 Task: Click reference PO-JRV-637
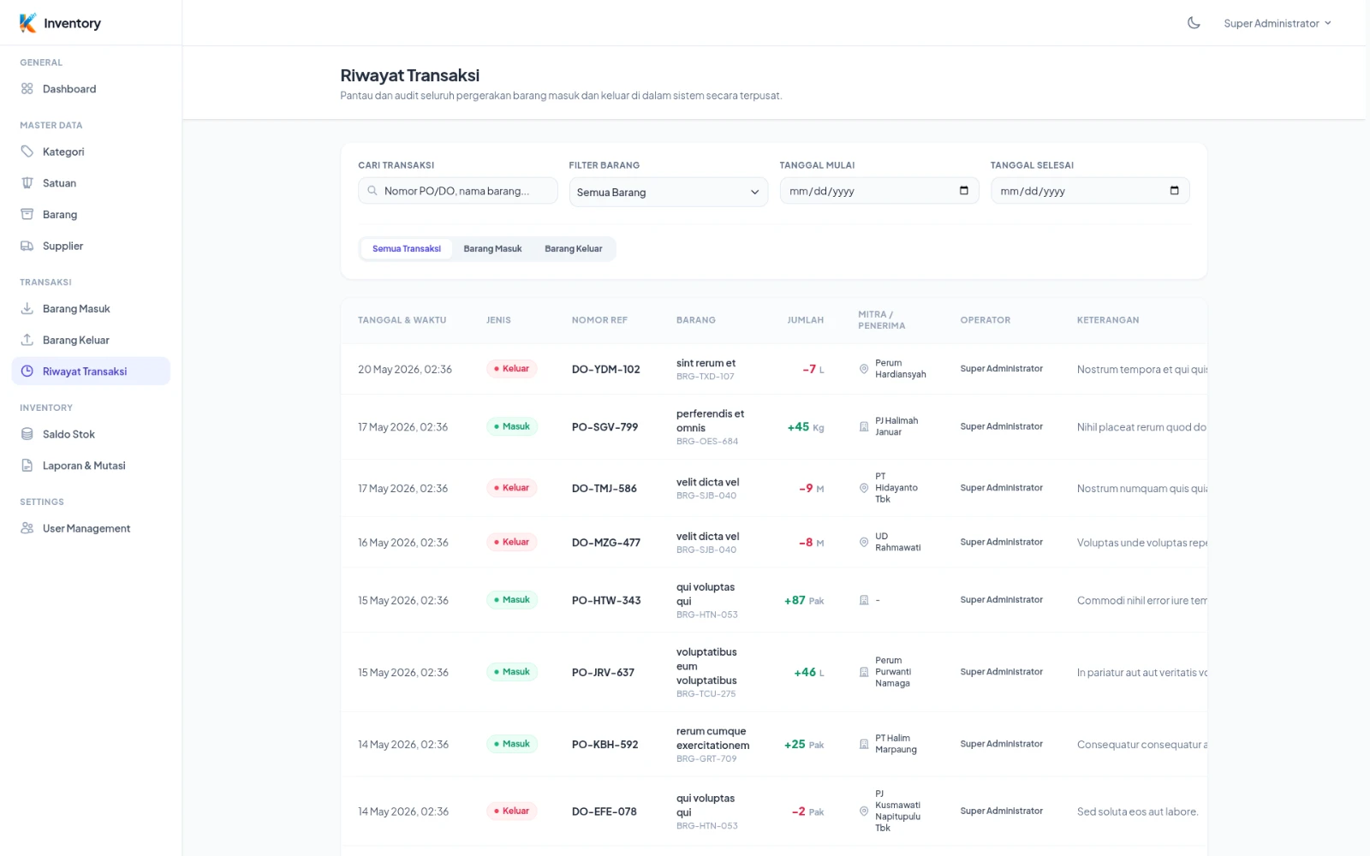(604, 673)
